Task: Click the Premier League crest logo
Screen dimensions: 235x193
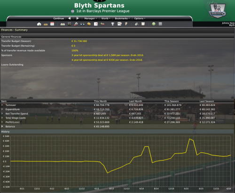Action: coord(218,10)
